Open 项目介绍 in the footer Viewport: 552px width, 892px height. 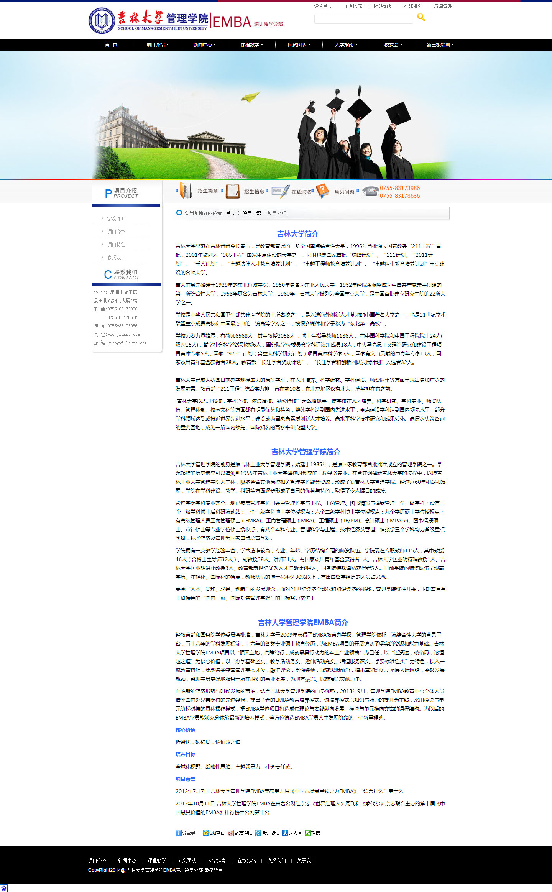click(x=97, y=861)
